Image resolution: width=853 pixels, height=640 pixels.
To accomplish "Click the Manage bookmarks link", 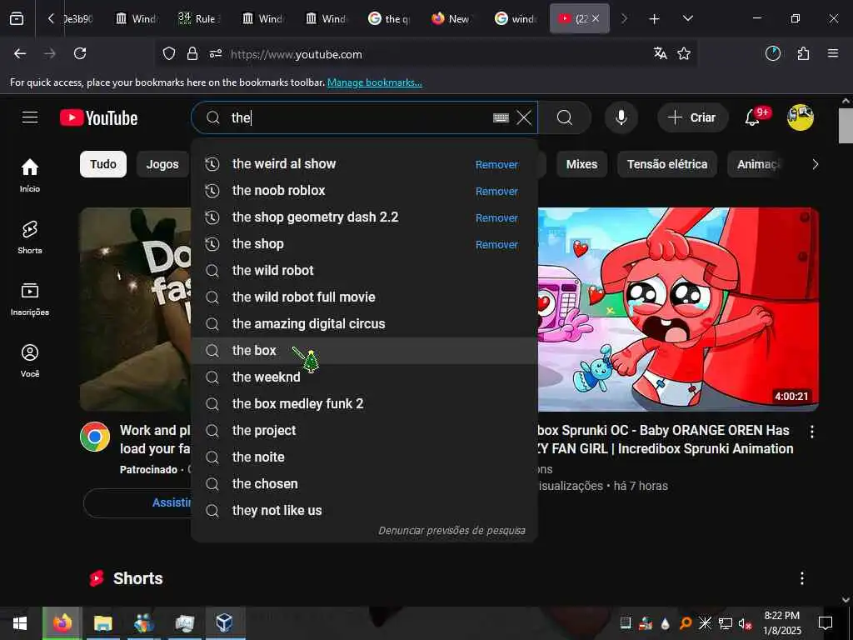I will (x=374, y=82).
